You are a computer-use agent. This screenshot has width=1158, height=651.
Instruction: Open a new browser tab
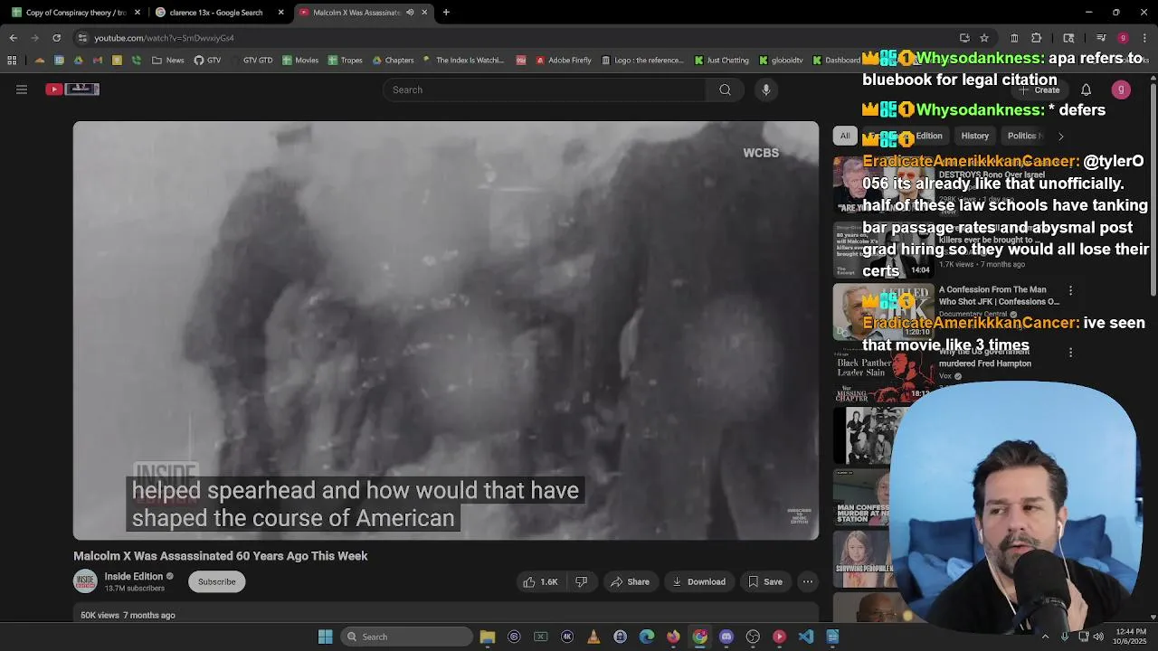point(446,13)
